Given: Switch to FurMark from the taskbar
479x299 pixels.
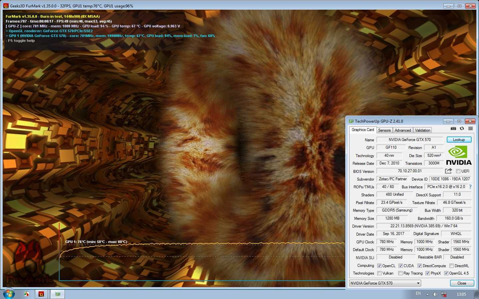Looking at the screenshot, I should [41, 294].
